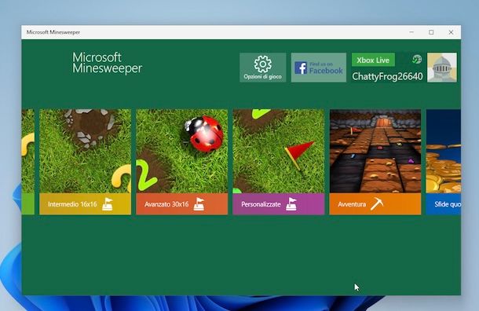The width and height of the screenshot is (479, 311).
Task: Click the Microsoft Minesweeper title bar text
Action: [x=53, y=32]
